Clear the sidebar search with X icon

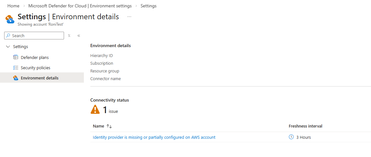point(69,36)
